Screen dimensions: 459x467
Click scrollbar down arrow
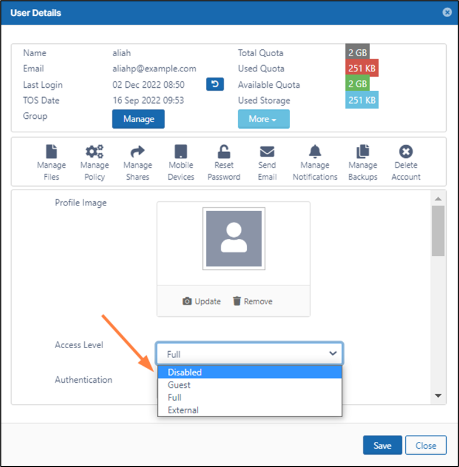[x=438, y=396]
